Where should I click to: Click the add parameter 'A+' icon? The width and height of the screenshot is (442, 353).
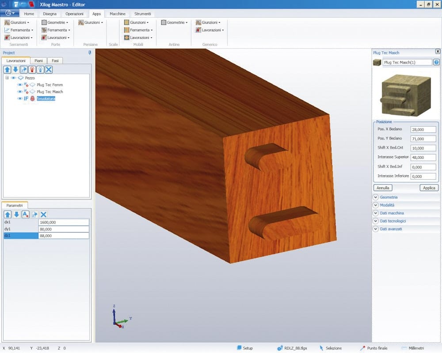pyautogui.click(x=25, y=214)
